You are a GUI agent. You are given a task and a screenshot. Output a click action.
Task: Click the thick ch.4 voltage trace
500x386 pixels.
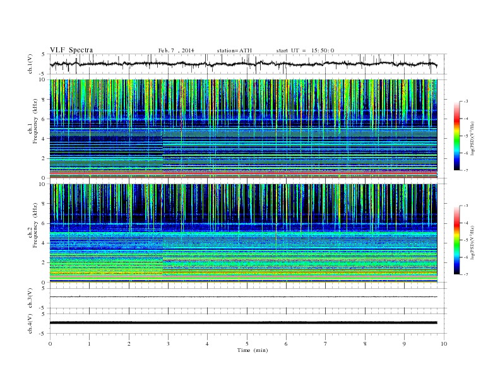tap(243, 323)
